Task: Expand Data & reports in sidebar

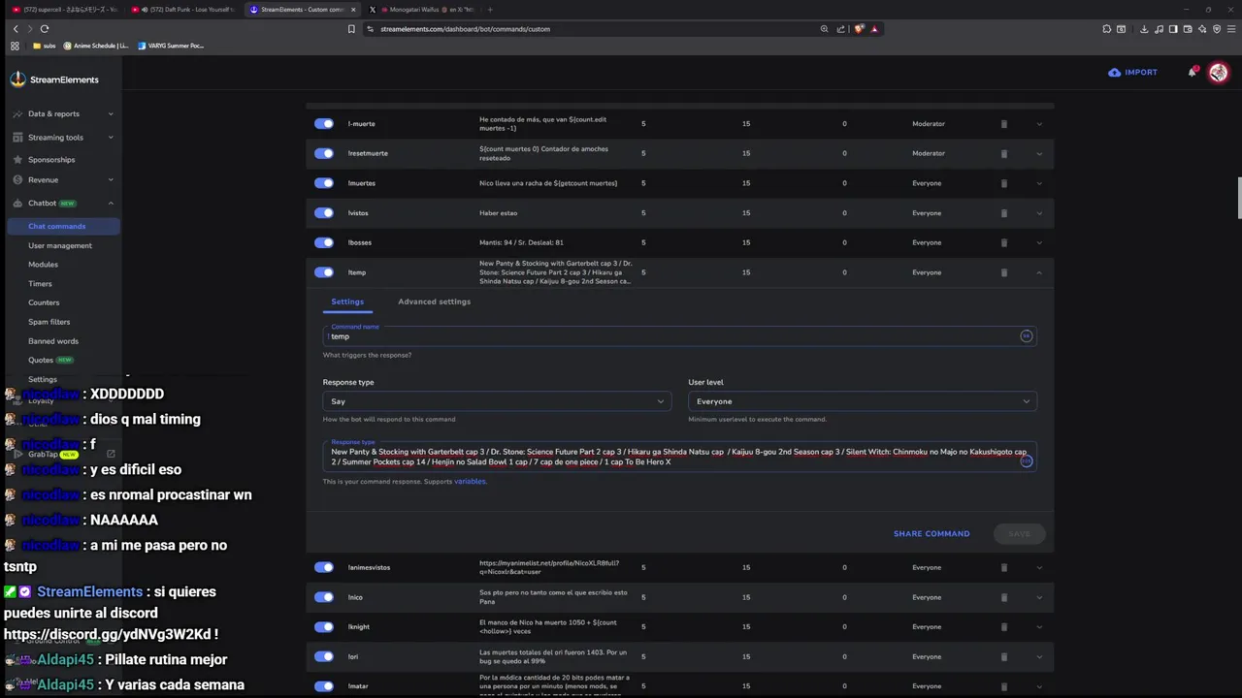Action: 63,113
